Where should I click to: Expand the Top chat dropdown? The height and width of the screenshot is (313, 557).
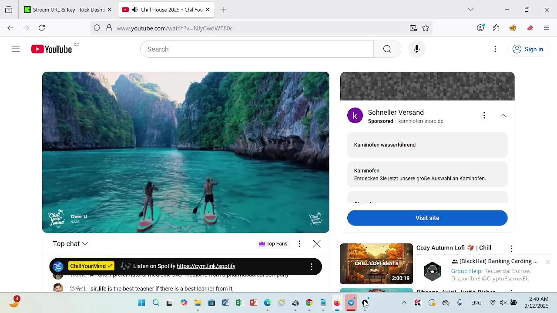click(x=70, y=244)
